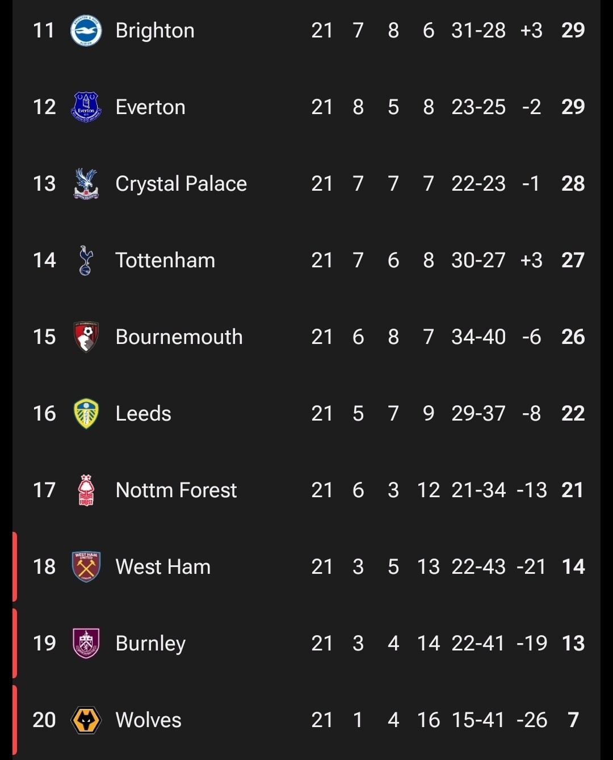Go to the Bournemouth team name
Image resolution: width=613 pixels, height=760 pixels.
(x=179, y=337)
